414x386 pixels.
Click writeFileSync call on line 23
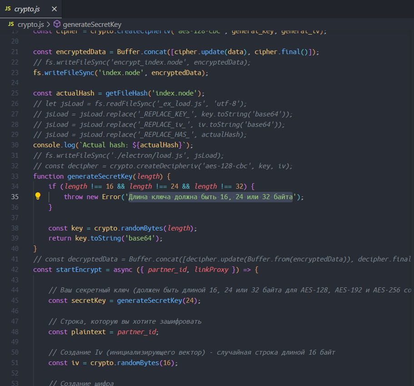70,73
